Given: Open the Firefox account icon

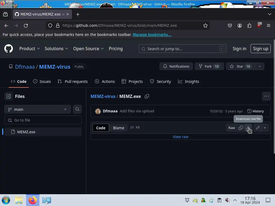Looking at the screenshot, I should (240, 25).
